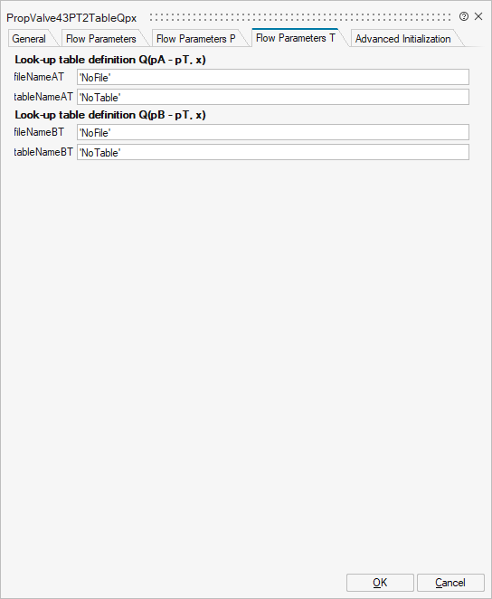Click the dotted grip handle in title bar

pyautogui.click(x=300, y=17)
